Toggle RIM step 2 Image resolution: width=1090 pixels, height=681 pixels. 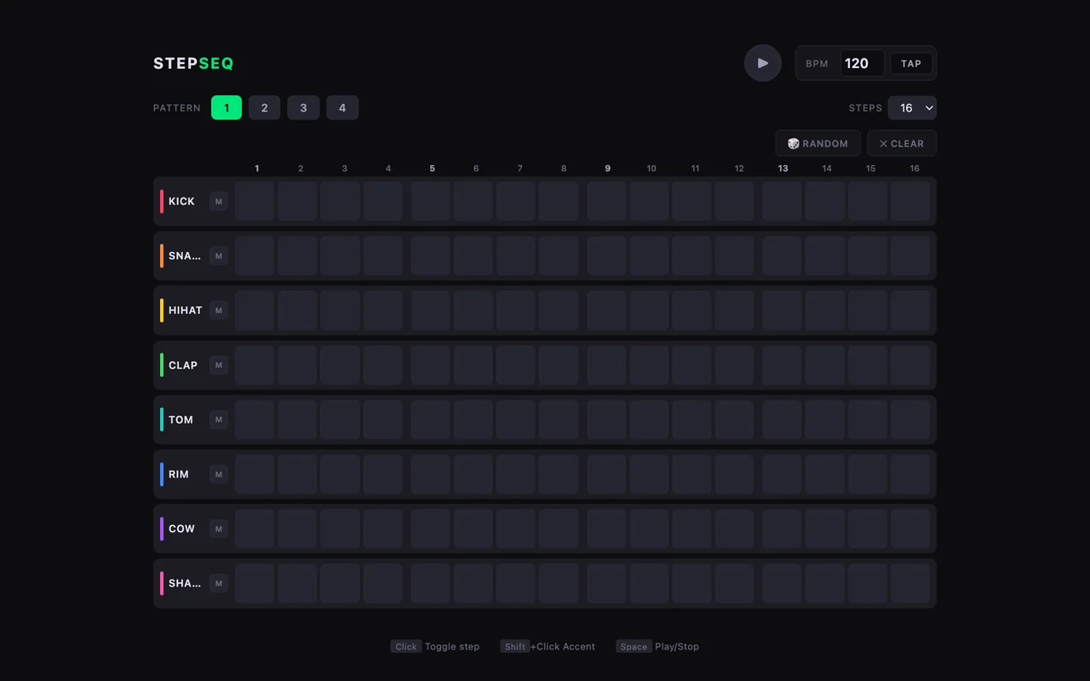pos(297,474)
